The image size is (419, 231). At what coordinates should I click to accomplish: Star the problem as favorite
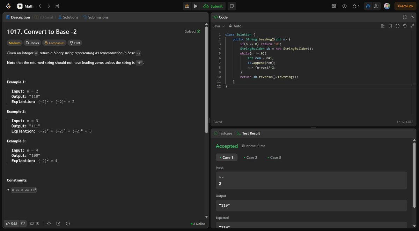point(49,223)
